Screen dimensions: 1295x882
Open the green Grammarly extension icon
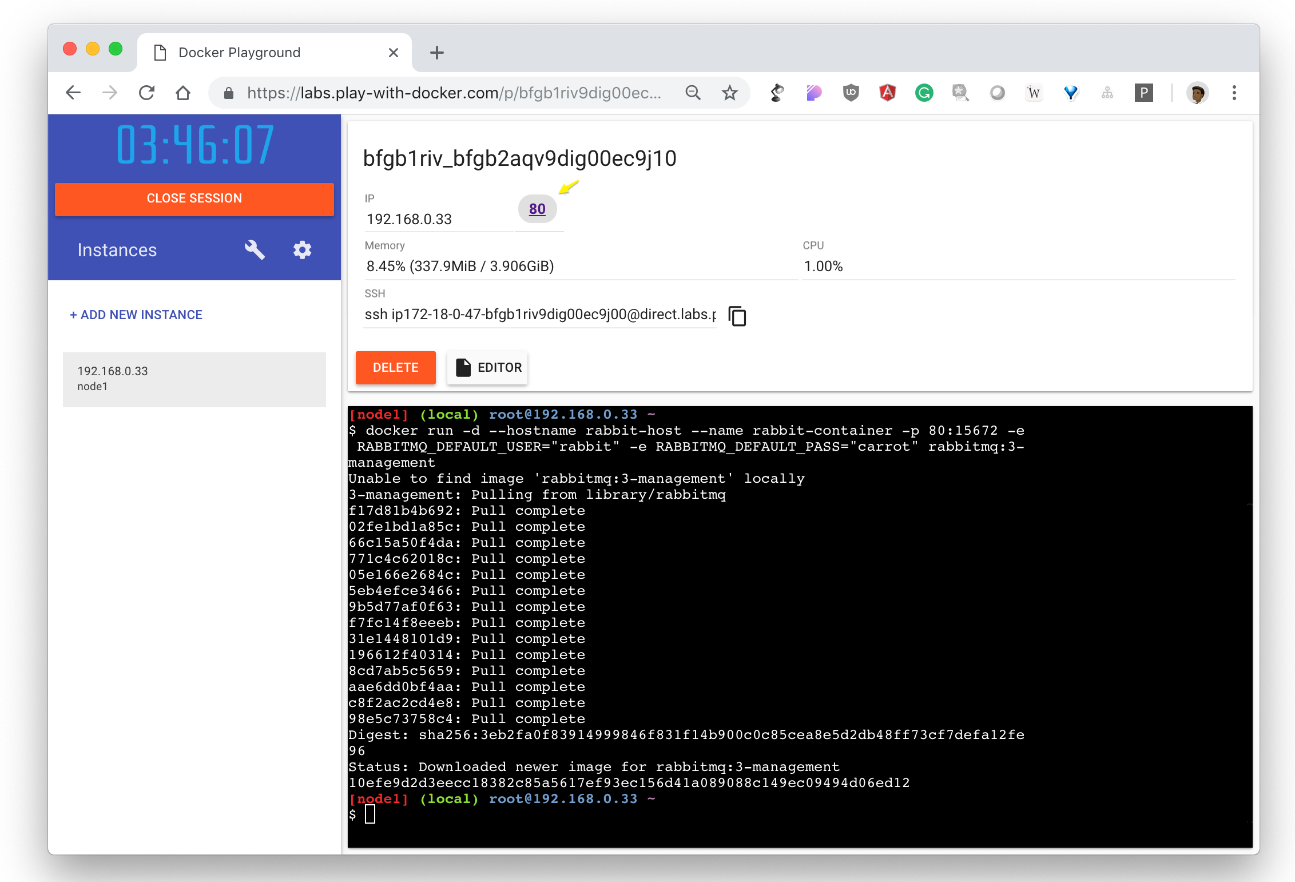click(x=924, y=93)
